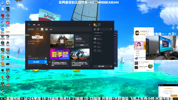178x100 pixels.
Task: Open the OBS Studio desktop icon
Action: point(3,70)
